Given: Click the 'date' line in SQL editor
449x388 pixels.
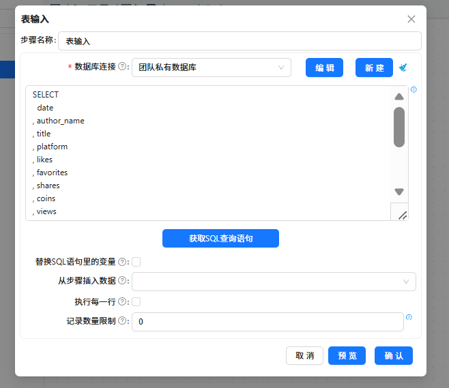Looking at the screenshot, I should coord(45,108).
